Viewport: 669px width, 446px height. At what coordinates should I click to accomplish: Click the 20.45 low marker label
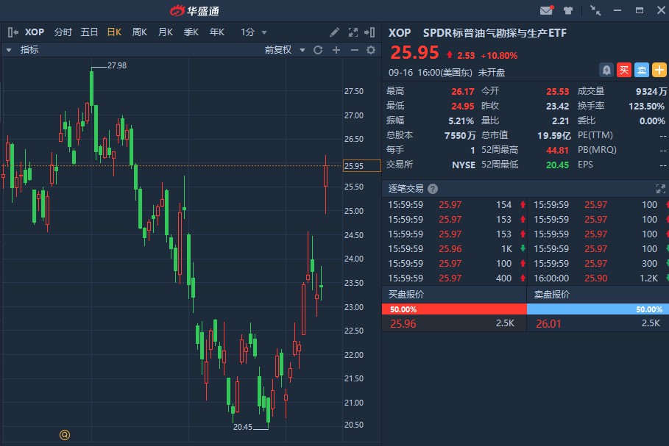coord(243,427)
